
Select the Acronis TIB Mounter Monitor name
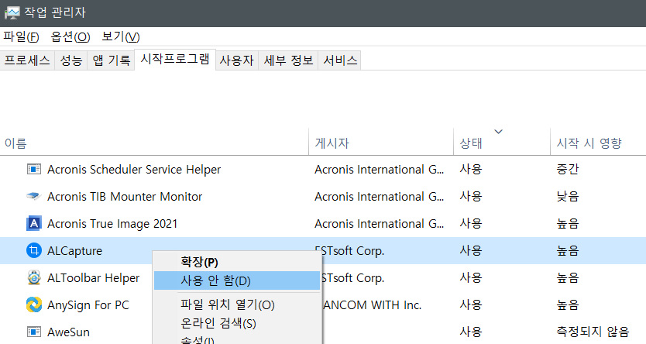(125, 197)
